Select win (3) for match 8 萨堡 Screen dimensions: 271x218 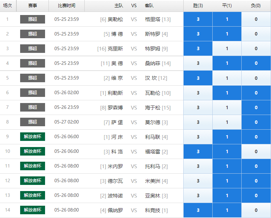click(x=198, y=122)
